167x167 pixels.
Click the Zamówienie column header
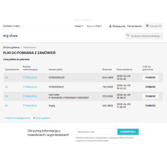click(x=12, y=69)
